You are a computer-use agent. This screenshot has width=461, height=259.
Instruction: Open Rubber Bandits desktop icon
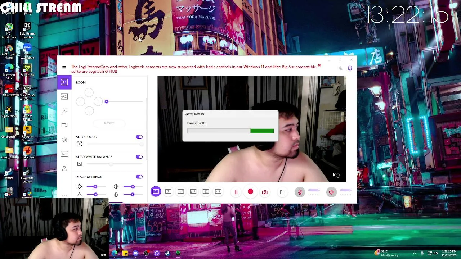pos(27,113)
